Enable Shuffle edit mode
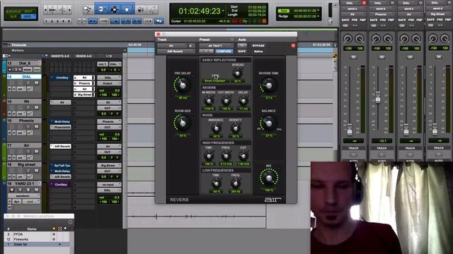The height and width of the screenshot is (254, 453). coord(13,11)
